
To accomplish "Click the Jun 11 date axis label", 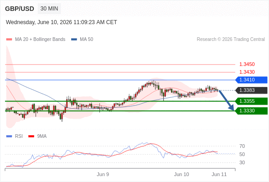I will click(219, 174).
